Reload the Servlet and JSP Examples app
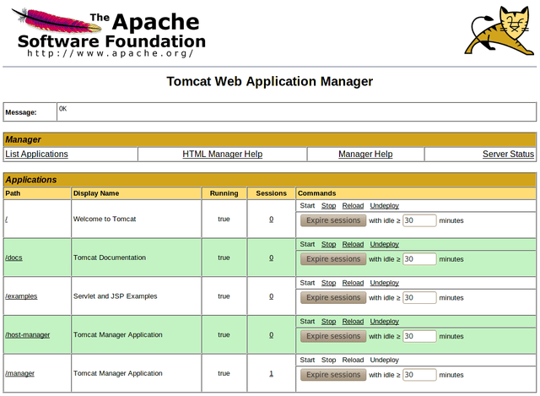 [353, 283]
